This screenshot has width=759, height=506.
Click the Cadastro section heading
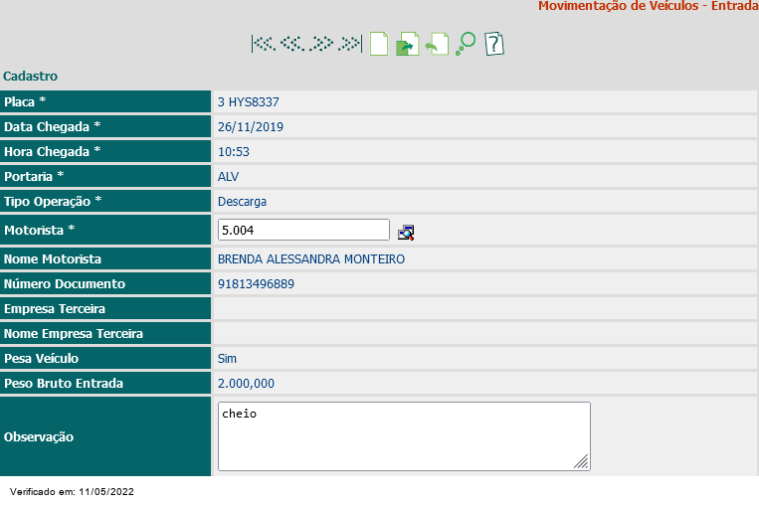point(30,76)
